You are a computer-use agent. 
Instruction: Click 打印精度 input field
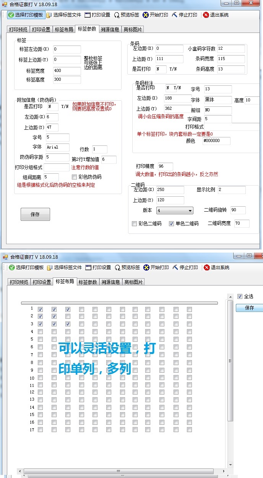(x=166, y=166)
